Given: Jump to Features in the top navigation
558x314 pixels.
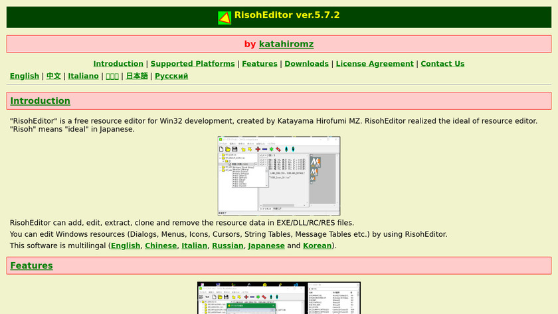Looking at the screenshot, I should pyautogui.click(x=260, y=64).
